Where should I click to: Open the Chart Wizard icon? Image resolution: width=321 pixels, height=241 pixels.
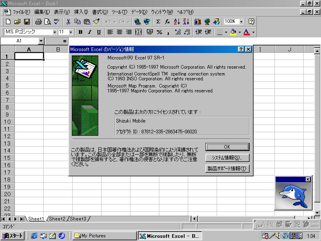click(197, 22)
